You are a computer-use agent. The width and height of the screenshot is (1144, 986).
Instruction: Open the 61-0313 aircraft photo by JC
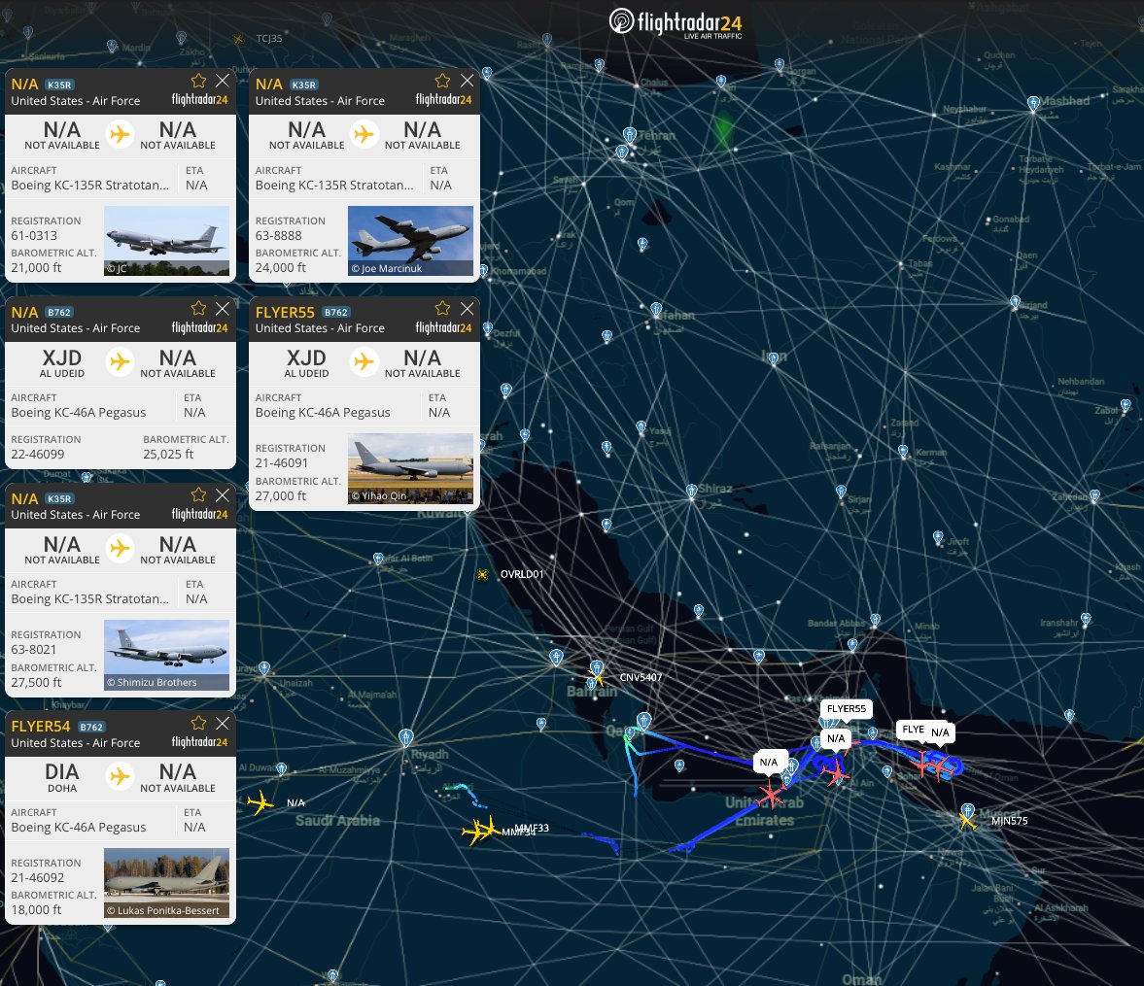[x=166, y=241]
